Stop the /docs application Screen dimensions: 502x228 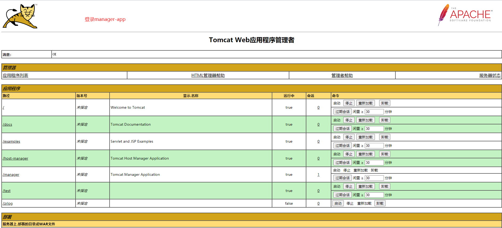click(x=349, y=120)
